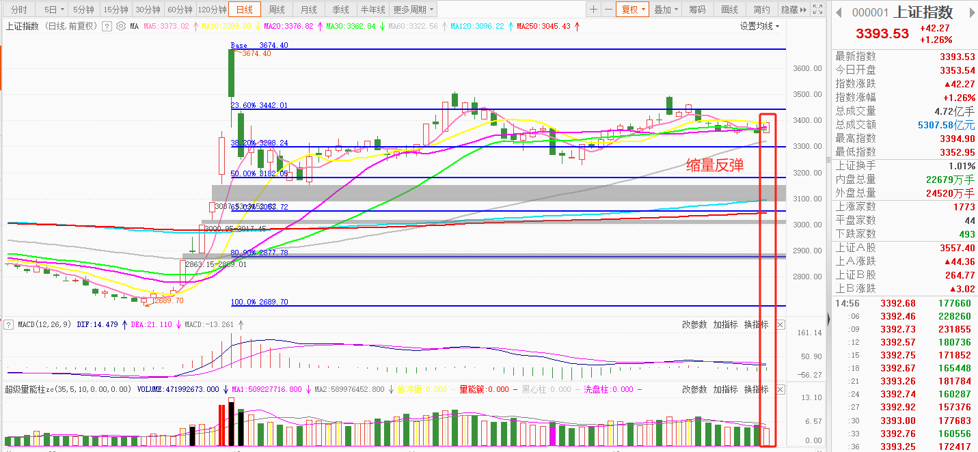This screenshot has height=452, width=978.
Task: Go to previous stock with left arrow
Action: click(839, 13)
